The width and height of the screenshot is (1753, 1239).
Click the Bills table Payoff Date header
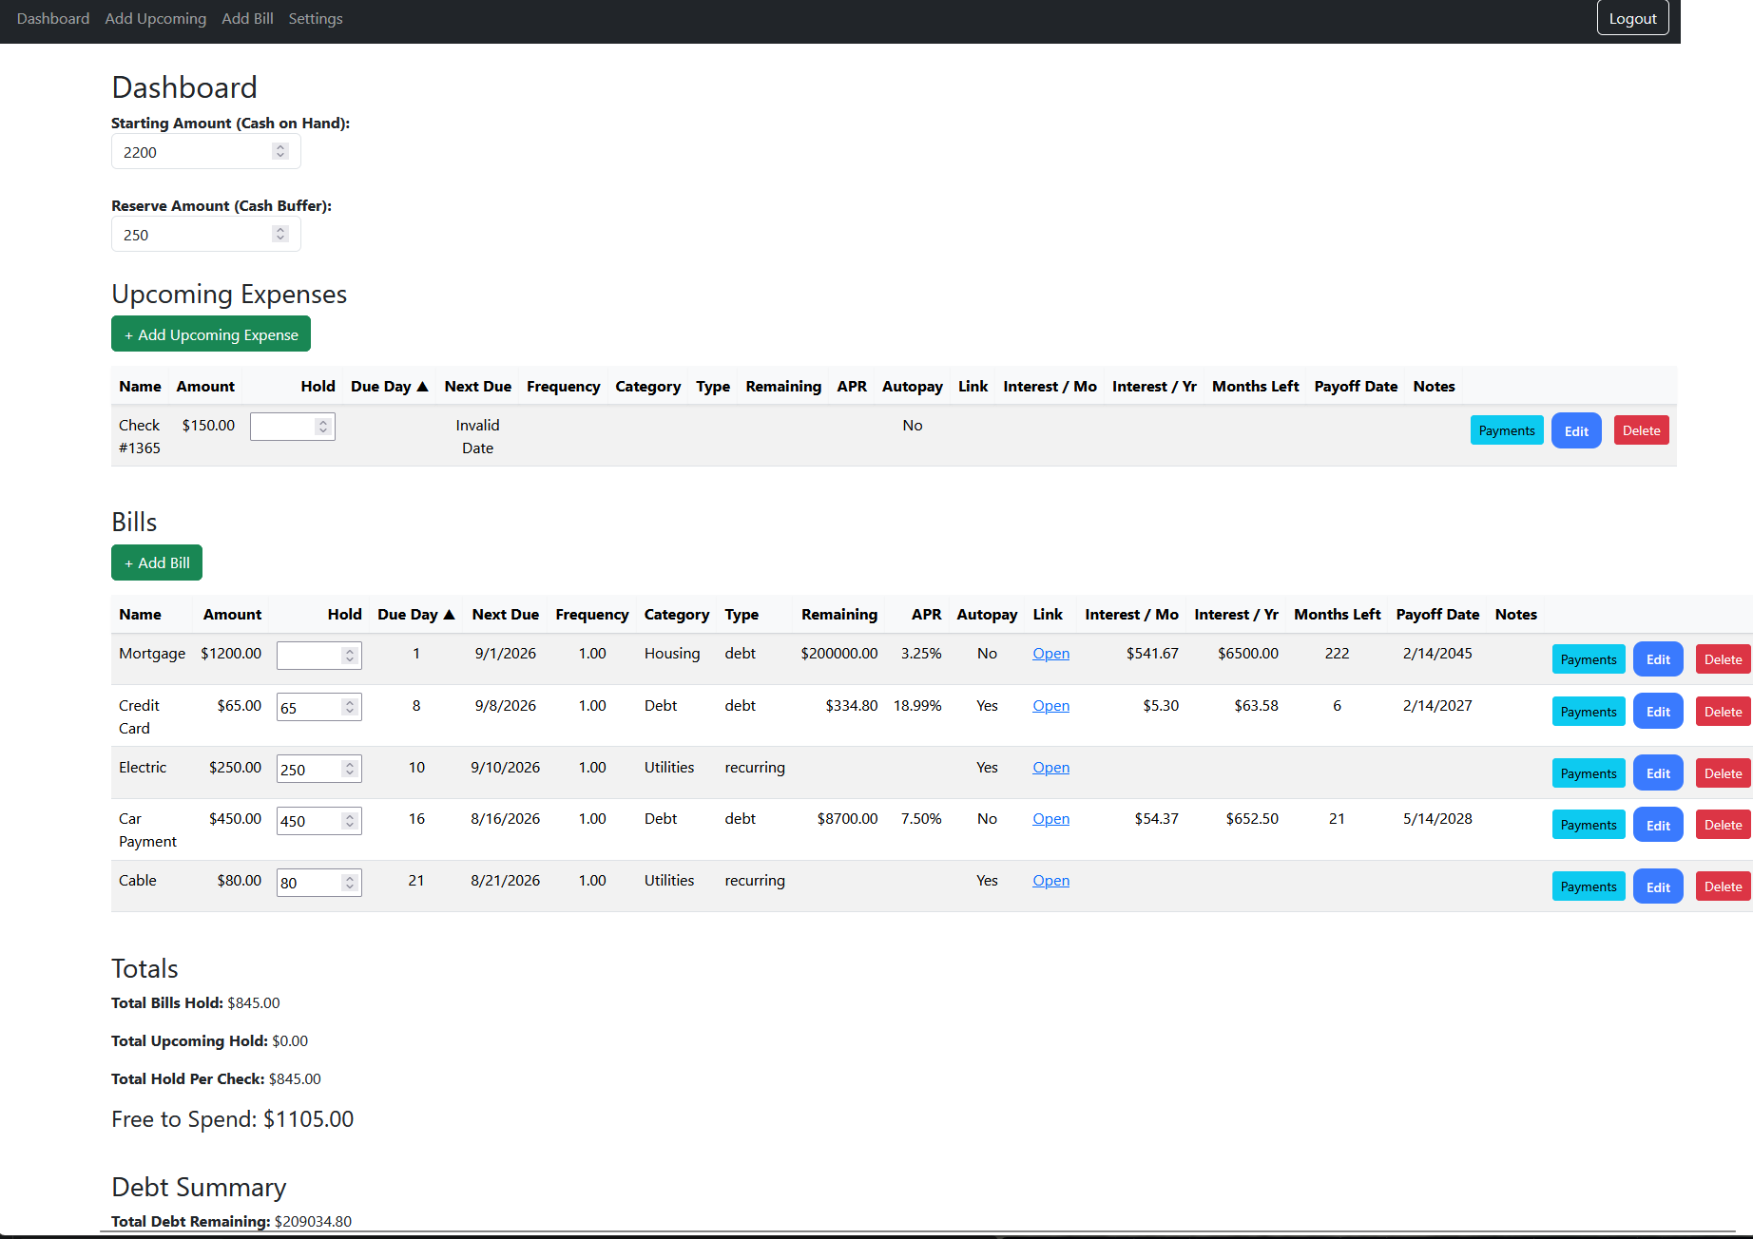tap(1437, 614)
